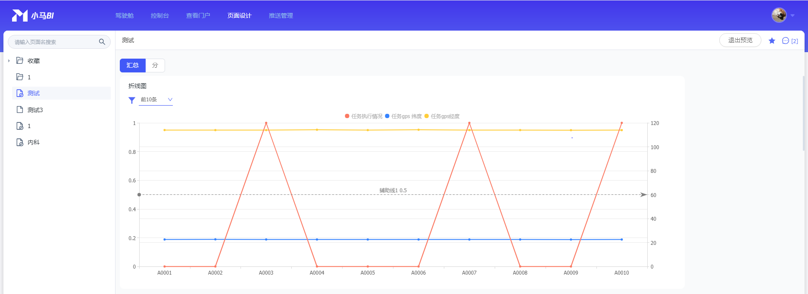This screenshot has width=808, height=294.
Task: Click the 内科 page icon
Action: (20, 142)
